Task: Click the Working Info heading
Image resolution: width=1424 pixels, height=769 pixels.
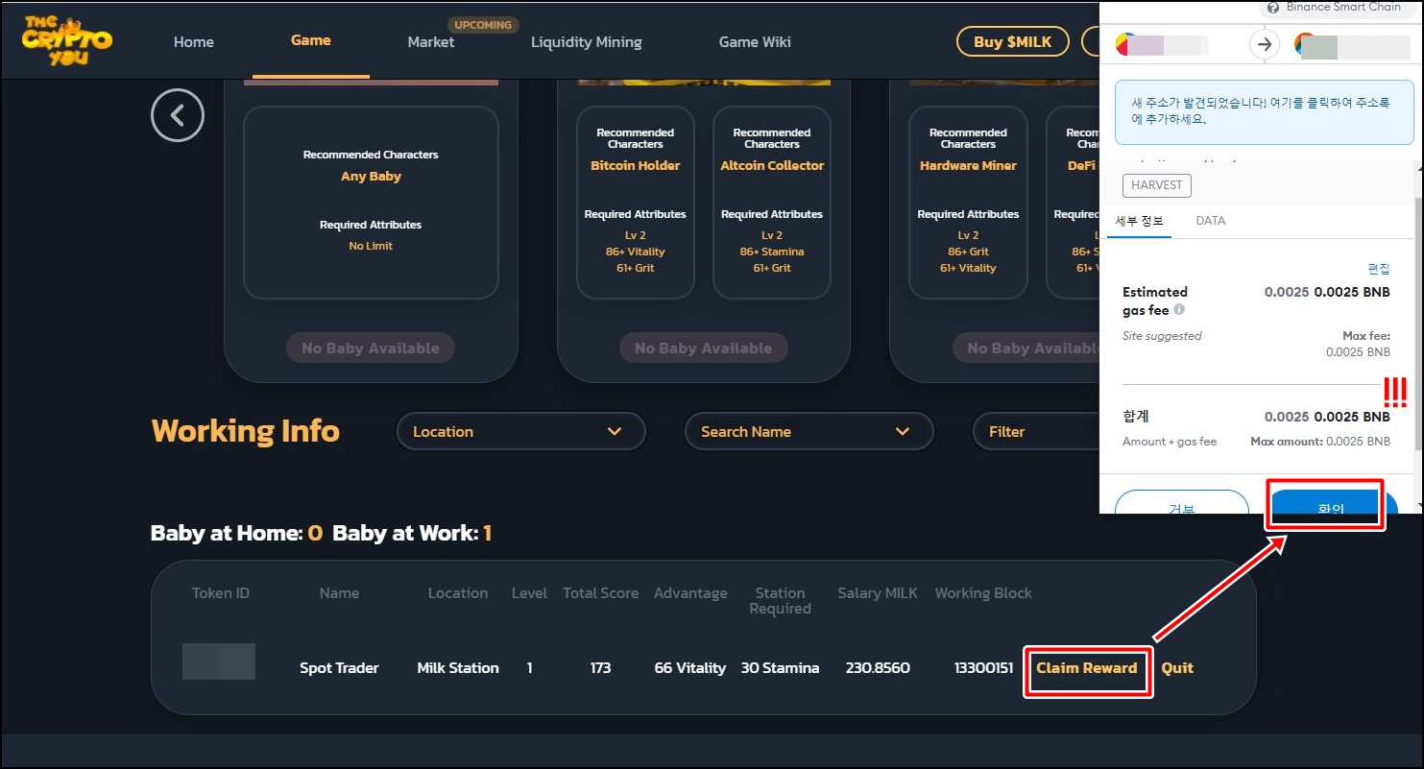Action: click(x=246, y=431)
